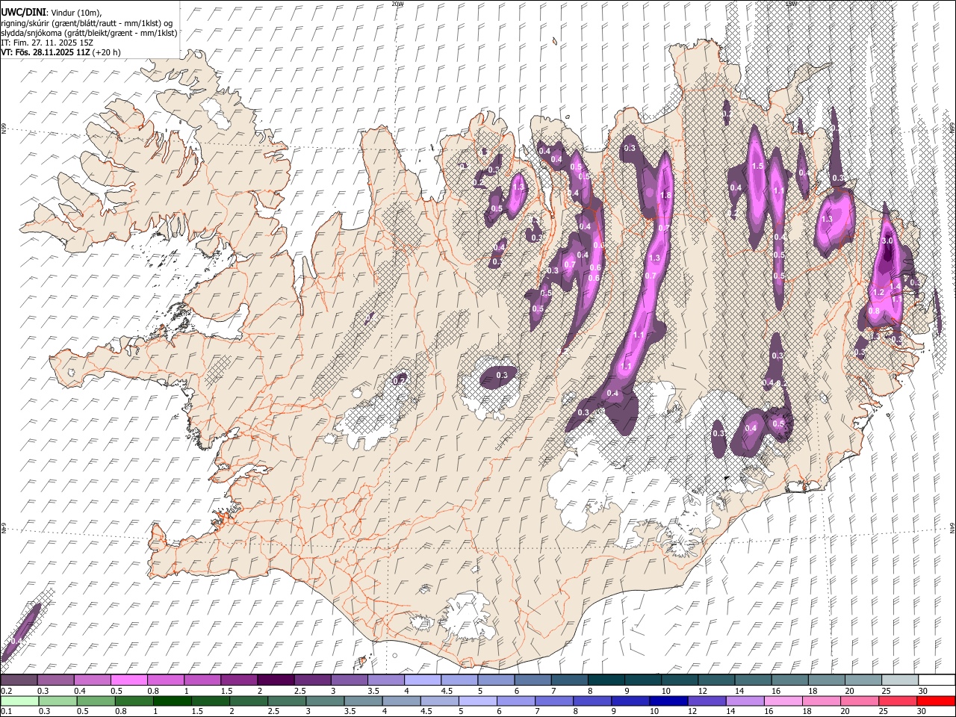
Task: Click the dark plum legend swatch starting at 0.2
Action: 19,680
